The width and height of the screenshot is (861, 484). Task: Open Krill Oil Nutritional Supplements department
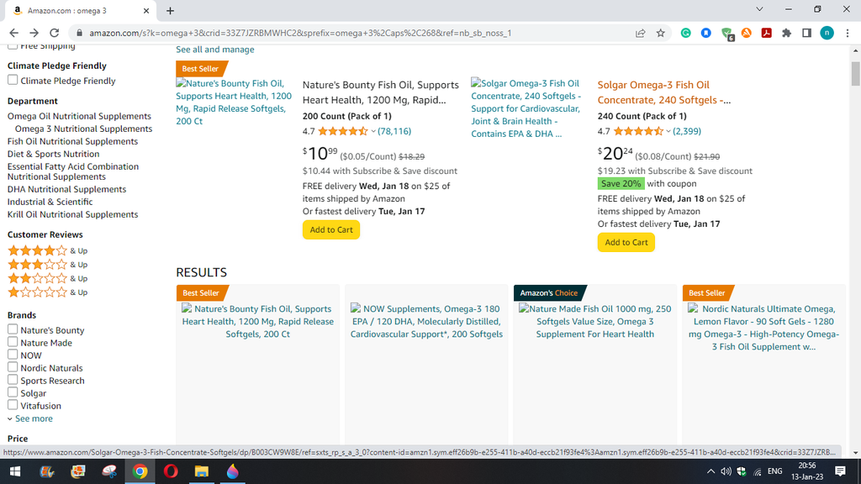tap(72, 214)
